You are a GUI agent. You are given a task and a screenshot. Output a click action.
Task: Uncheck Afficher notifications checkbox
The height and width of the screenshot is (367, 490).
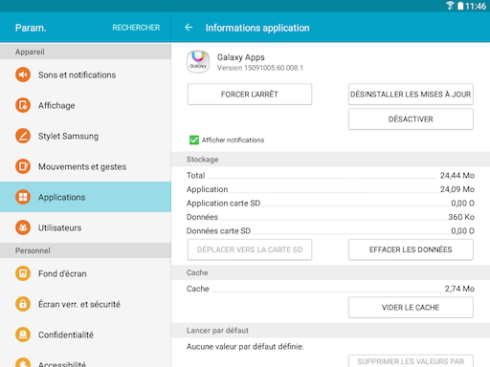(x=194, y=140)
